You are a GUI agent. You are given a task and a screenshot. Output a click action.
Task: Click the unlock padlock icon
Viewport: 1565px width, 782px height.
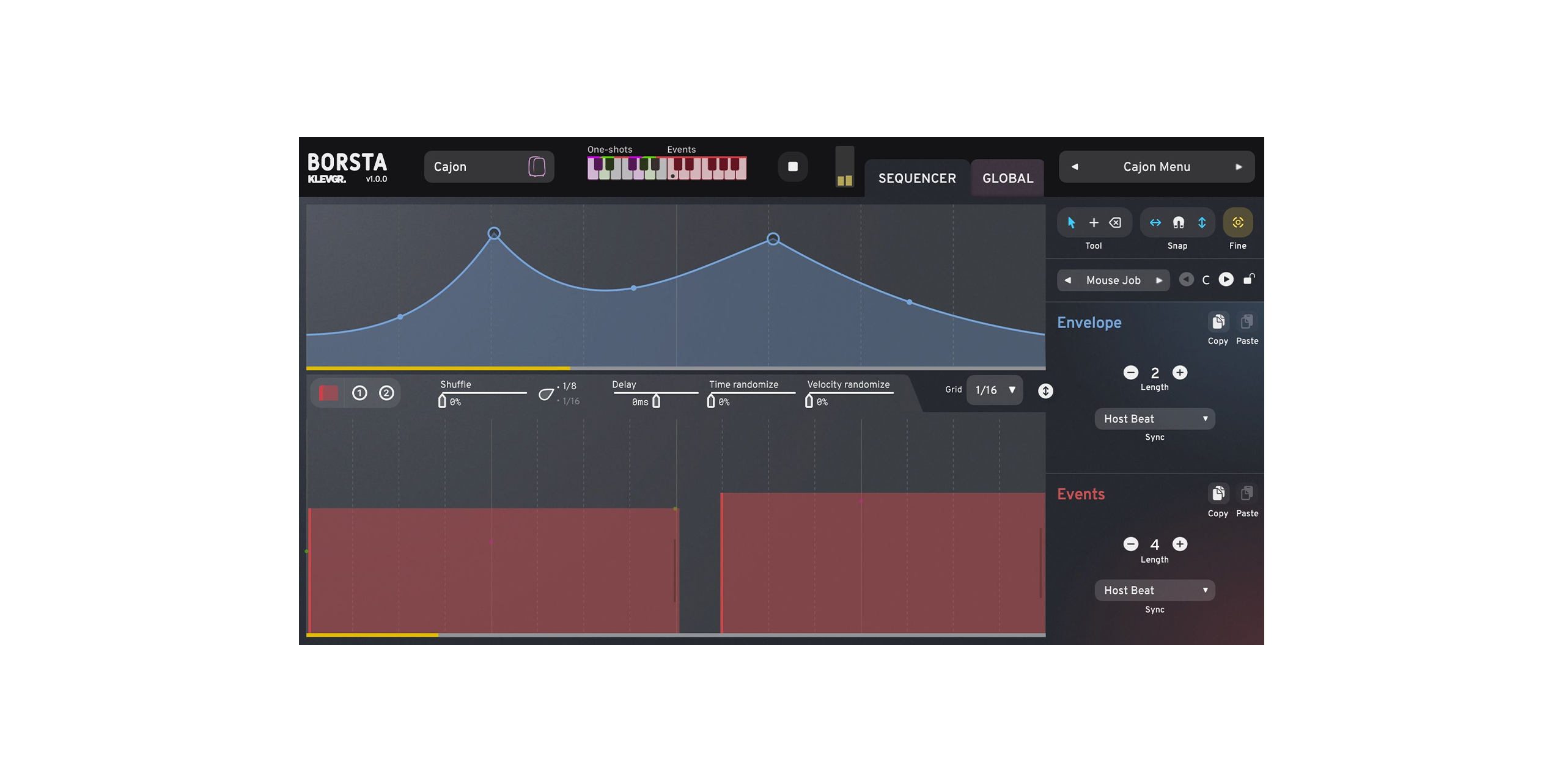pos(1249,279)
